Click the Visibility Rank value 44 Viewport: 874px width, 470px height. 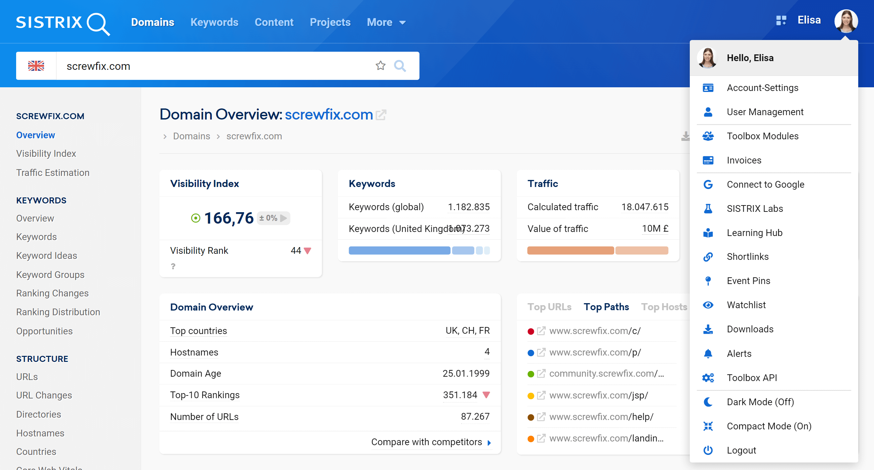(295, 251)
